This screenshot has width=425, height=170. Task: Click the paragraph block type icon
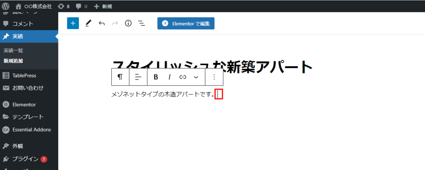120,77
